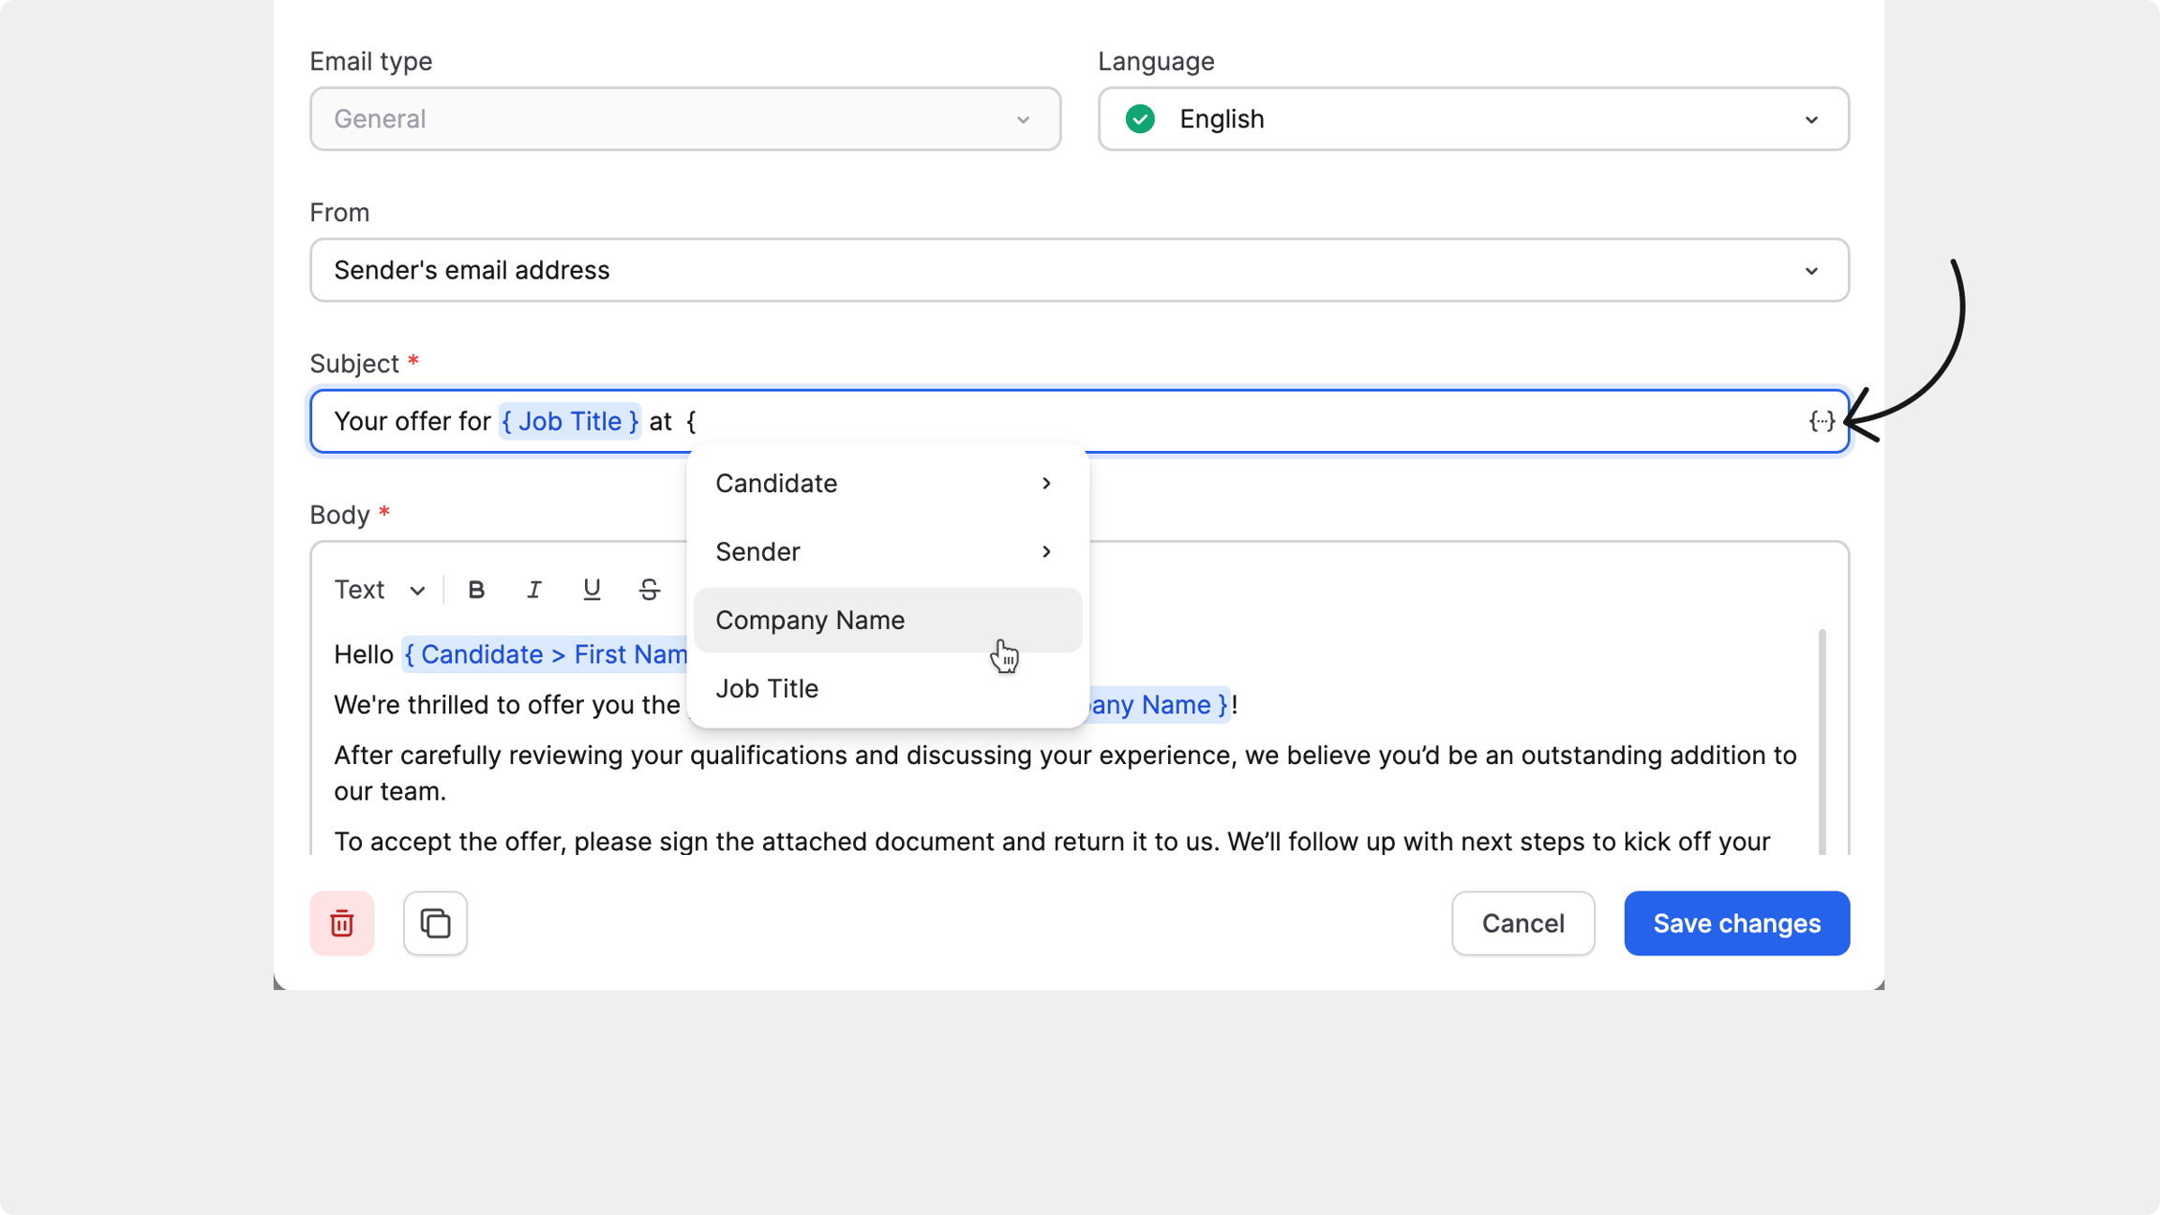Click the Job Title tag in subject
Screen dimensions: 2160x1215
569,422
